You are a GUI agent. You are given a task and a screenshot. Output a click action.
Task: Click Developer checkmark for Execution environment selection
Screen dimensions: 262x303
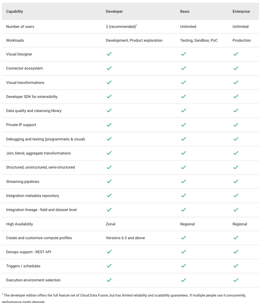[x=109, y=280]
